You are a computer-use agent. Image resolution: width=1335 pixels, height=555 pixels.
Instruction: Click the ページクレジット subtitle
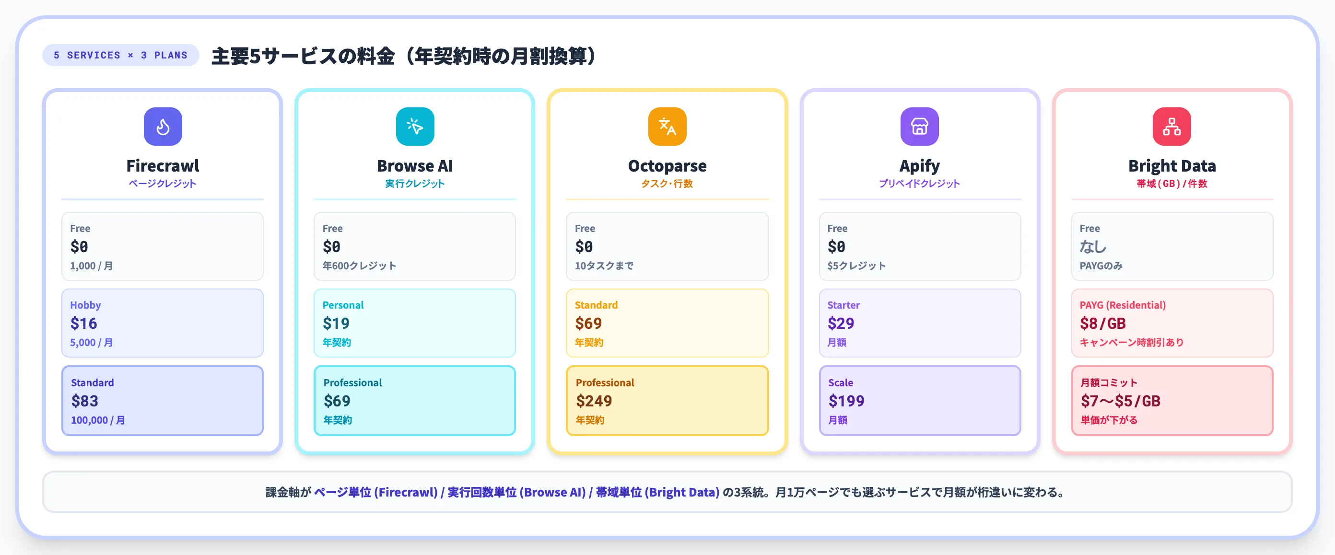click(163, 184)
